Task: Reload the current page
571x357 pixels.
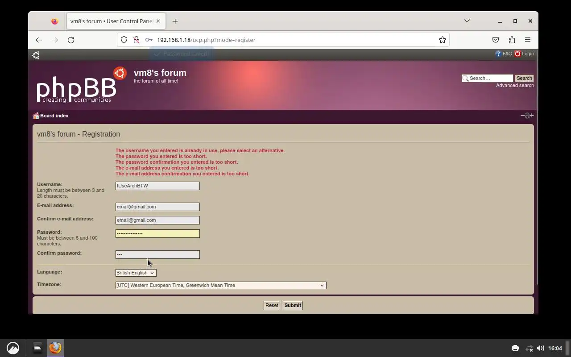Action: (71, 40)
